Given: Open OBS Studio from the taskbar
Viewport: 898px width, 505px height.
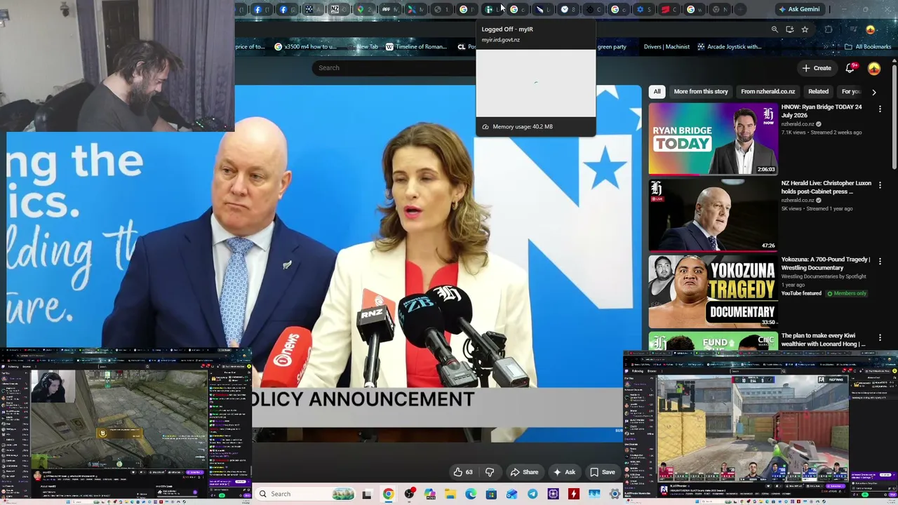Looking at the screenshot, I should tap(409, 494).
